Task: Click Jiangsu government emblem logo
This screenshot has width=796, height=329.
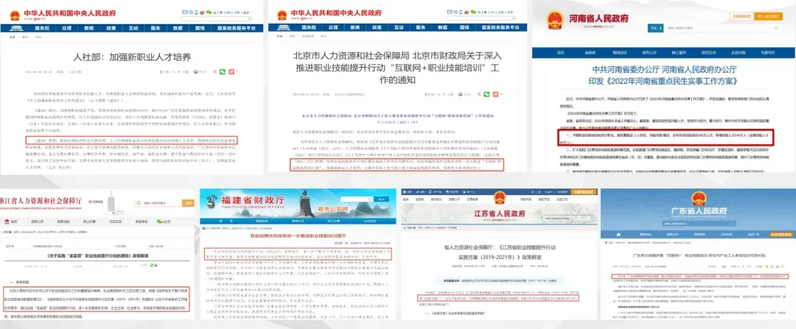Action: pos(498,197)
